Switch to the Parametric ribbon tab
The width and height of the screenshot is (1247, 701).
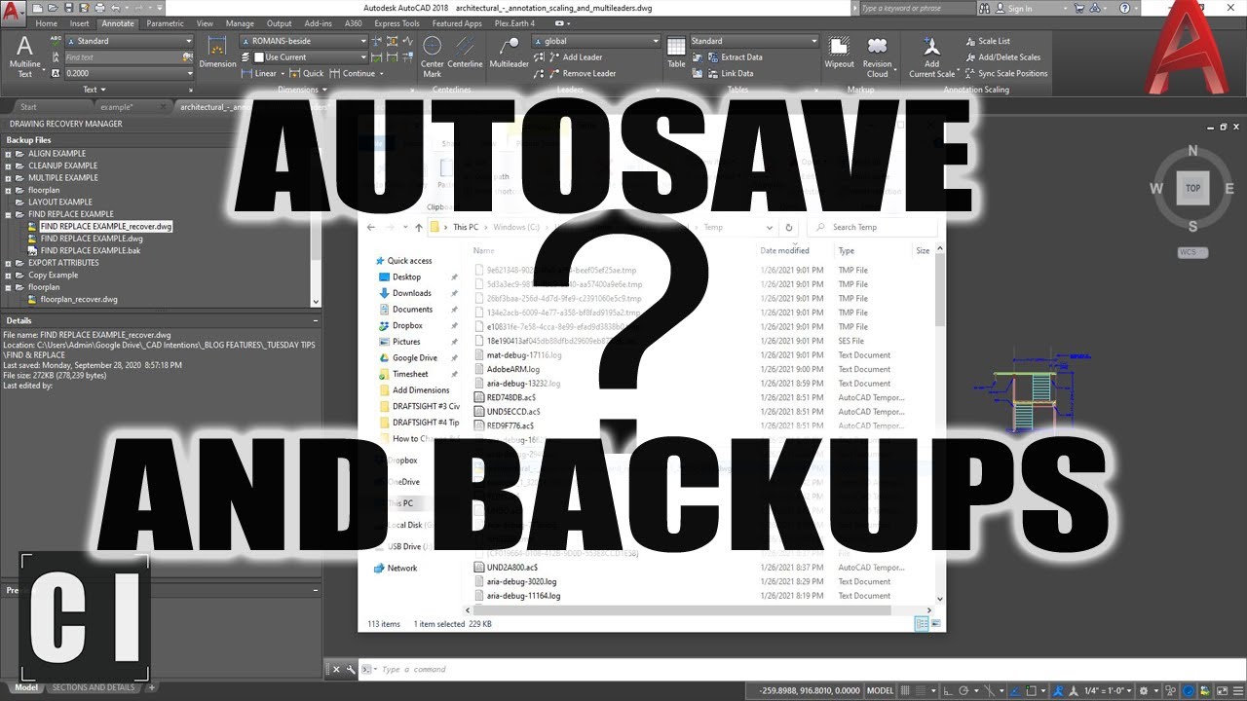[x=165, y=23]
